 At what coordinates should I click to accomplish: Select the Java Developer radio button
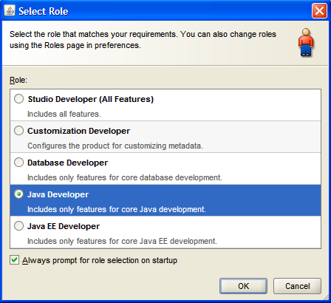coord(18,194)
